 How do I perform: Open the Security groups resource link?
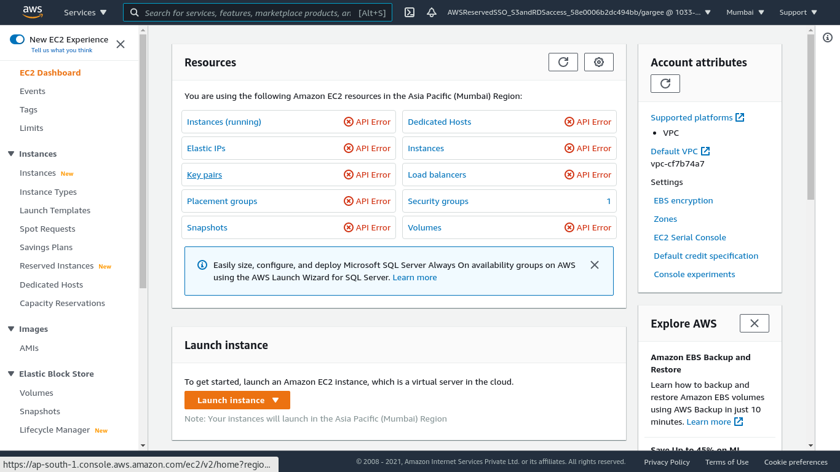click(x=438, y=201)
